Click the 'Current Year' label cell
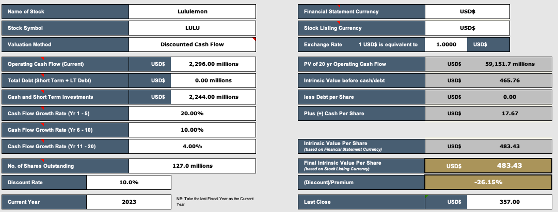 (x=44, y=202)
